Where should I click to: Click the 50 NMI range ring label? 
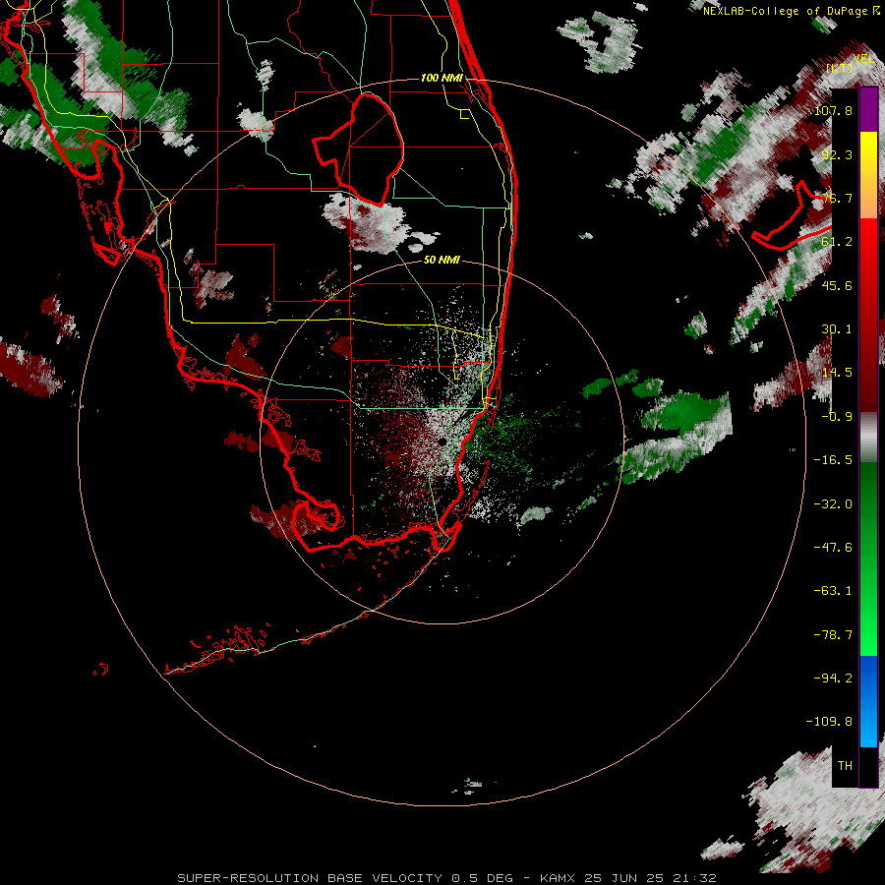coord(442,261)
